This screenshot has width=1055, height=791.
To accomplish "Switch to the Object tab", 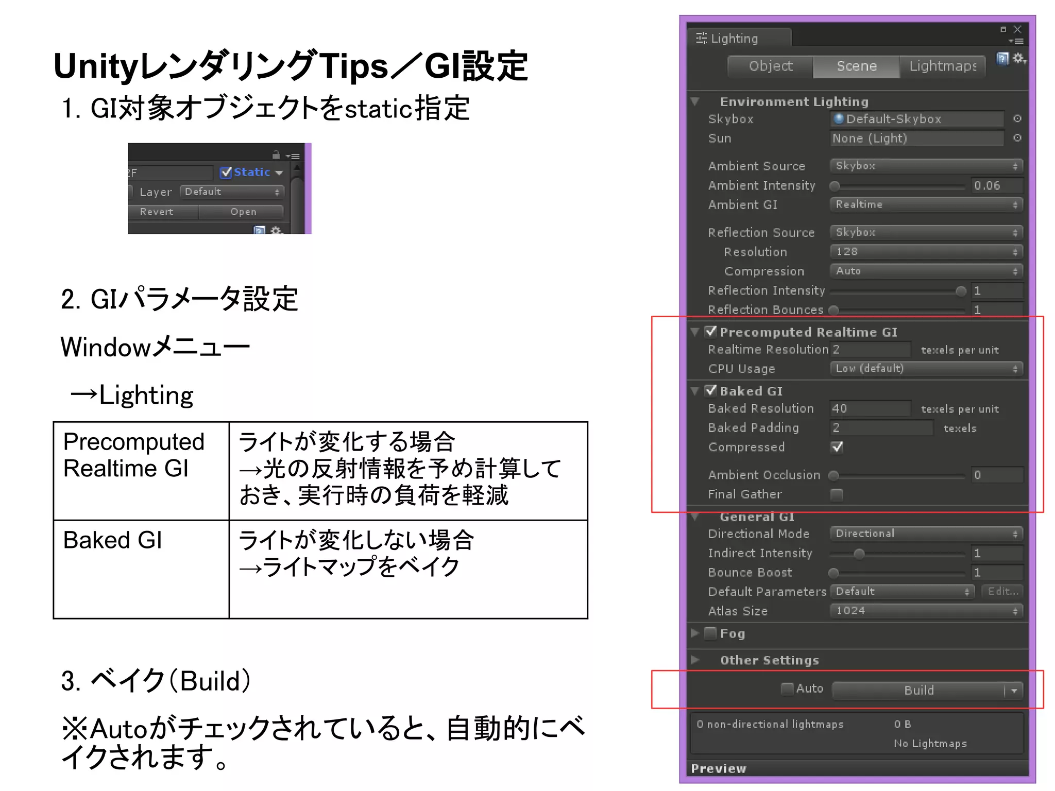I will (x=771, y=66).
